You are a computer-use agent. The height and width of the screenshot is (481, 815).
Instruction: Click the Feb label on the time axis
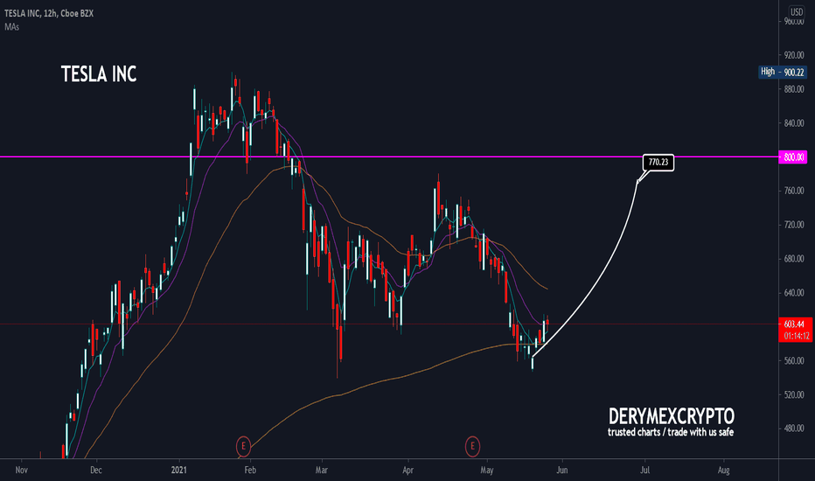250,471
